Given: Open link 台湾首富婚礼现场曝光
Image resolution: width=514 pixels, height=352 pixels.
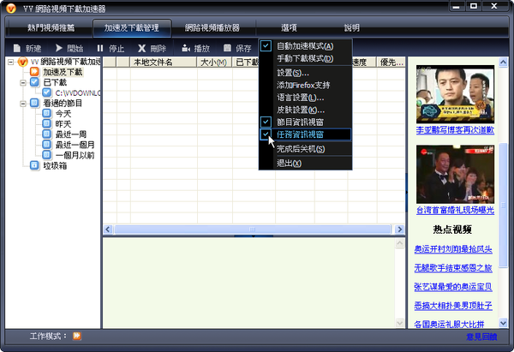Looking at the screenshot, I should pyautogui.click(x=456, y=210).
